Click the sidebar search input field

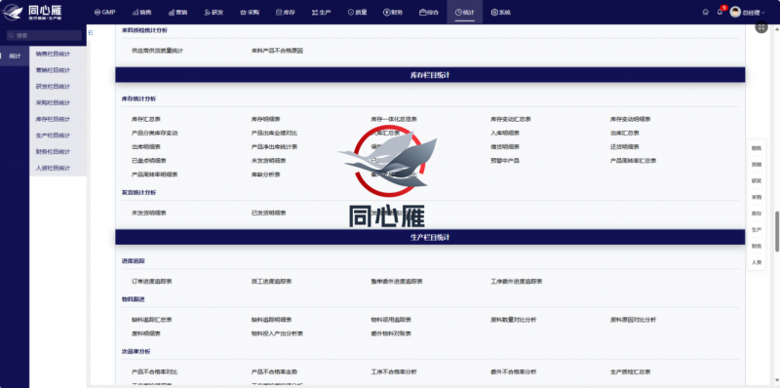44,35
